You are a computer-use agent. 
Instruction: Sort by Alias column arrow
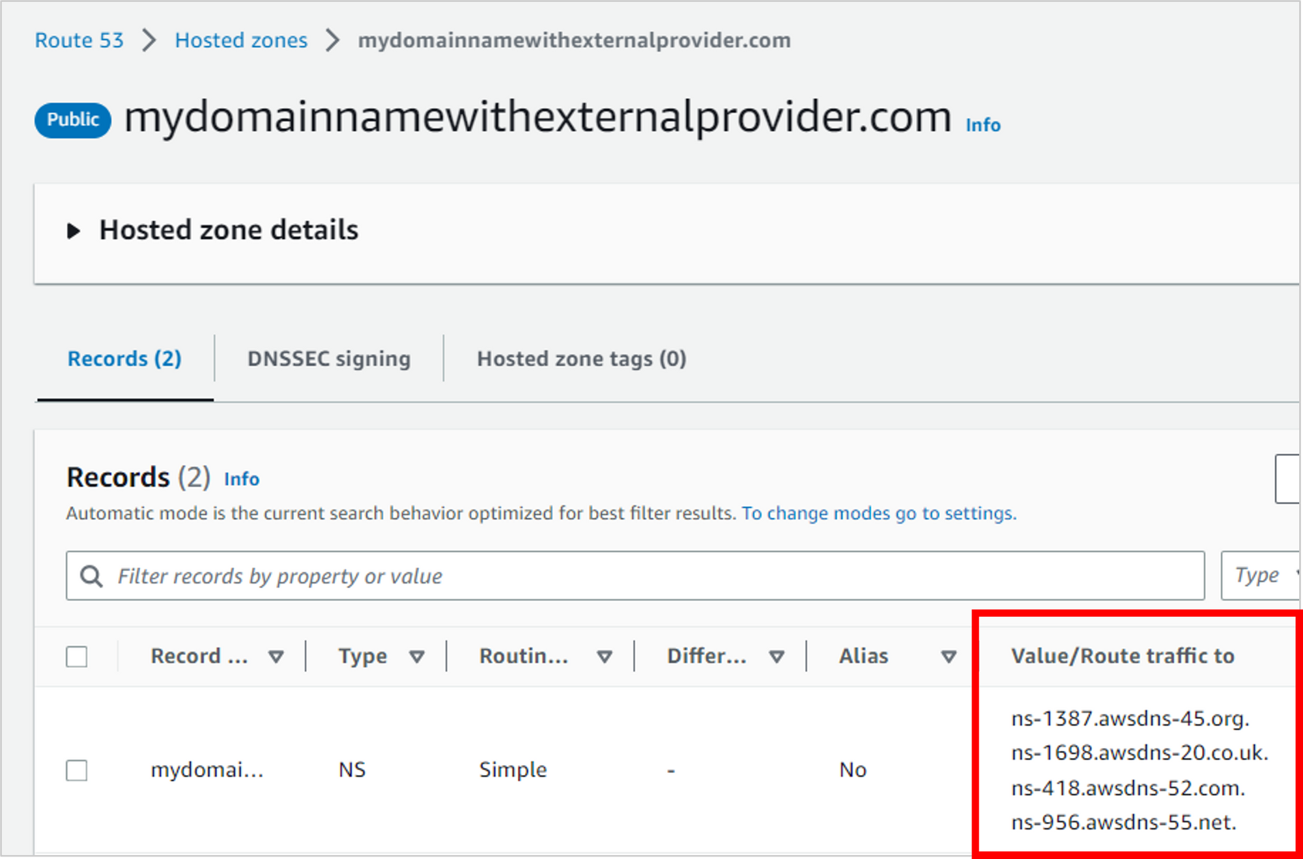949,656
